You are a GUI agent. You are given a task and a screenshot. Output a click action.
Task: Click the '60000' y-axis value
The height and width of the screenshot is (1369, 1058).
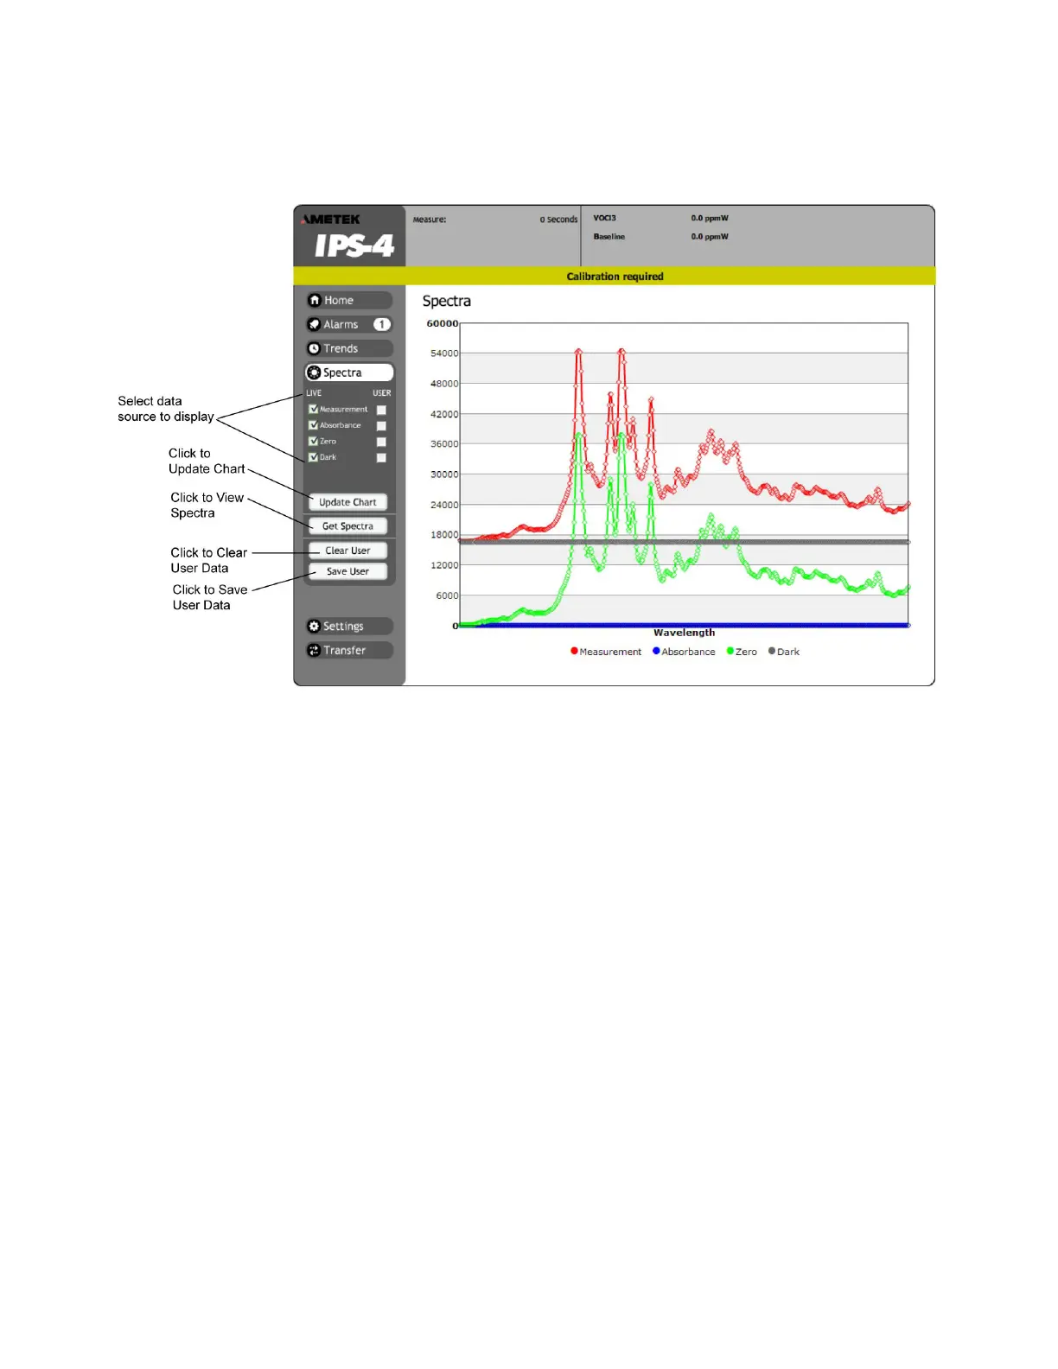443,323
